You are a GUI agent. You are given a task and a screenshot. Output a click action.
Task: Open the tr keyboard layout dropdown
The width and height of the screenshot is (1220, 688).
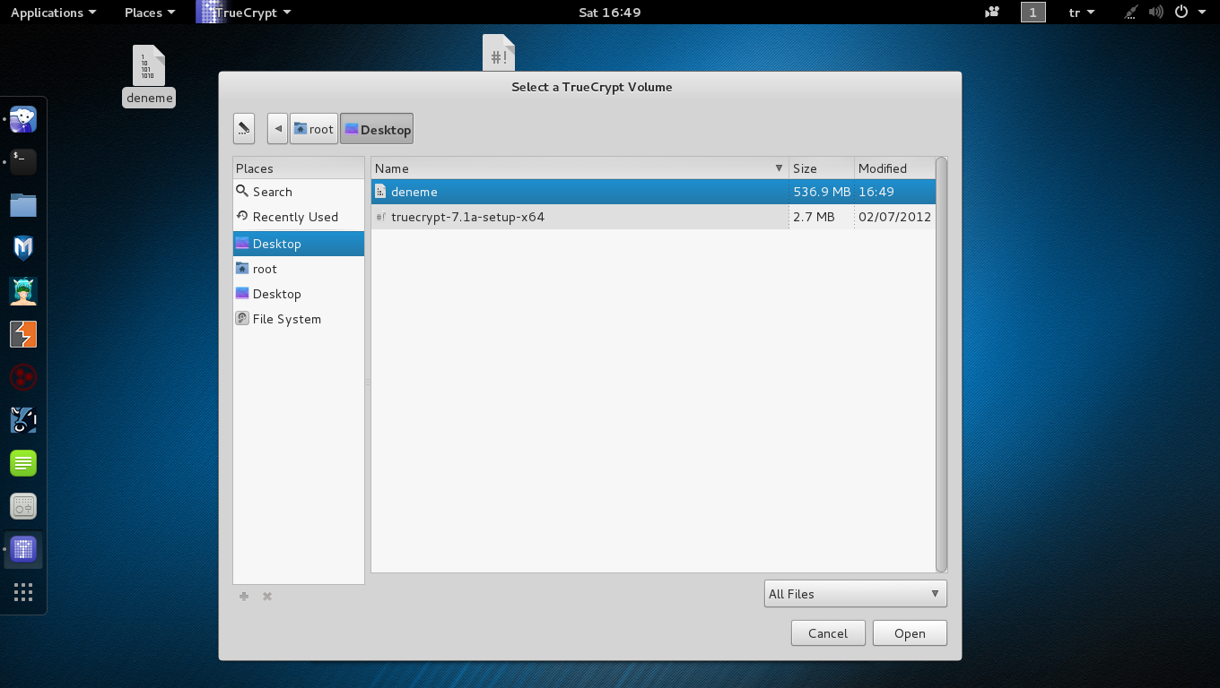(1082, 13)
